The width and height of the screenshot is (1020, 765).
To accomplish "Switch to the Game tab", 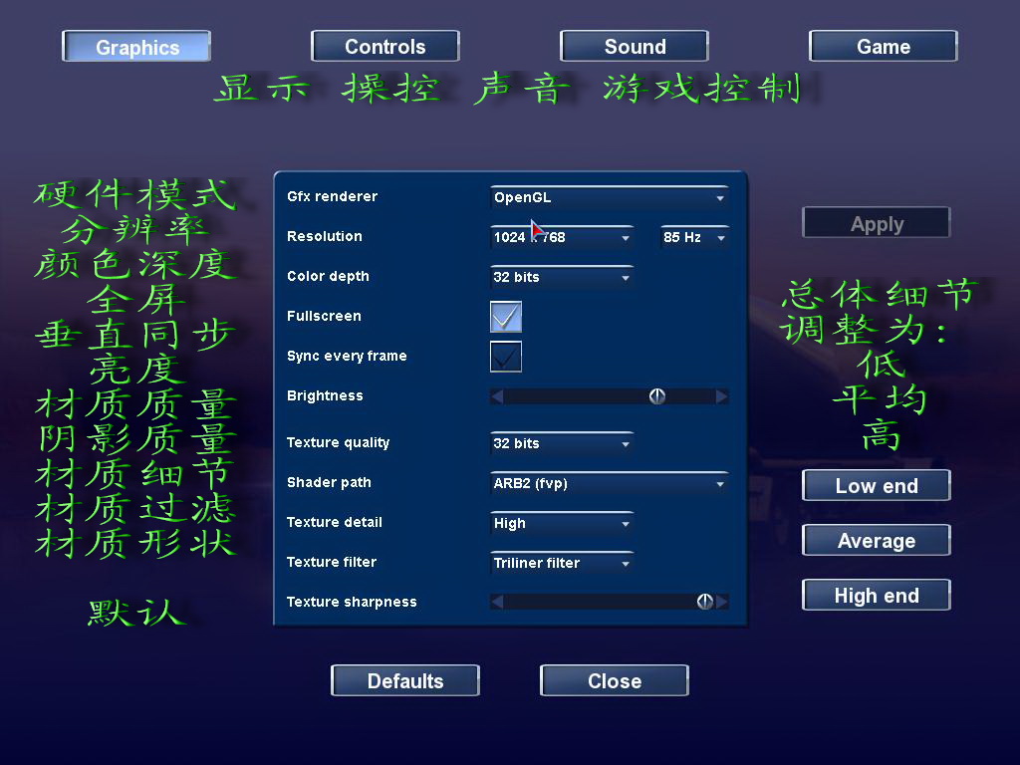I will 883,47.
